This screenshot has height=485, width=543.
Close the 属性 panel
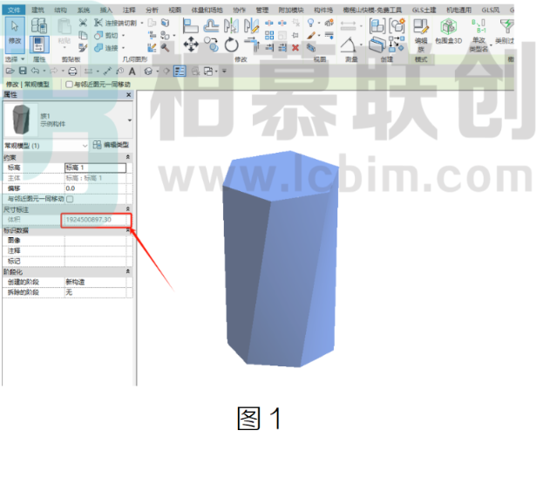coord(129,94)
